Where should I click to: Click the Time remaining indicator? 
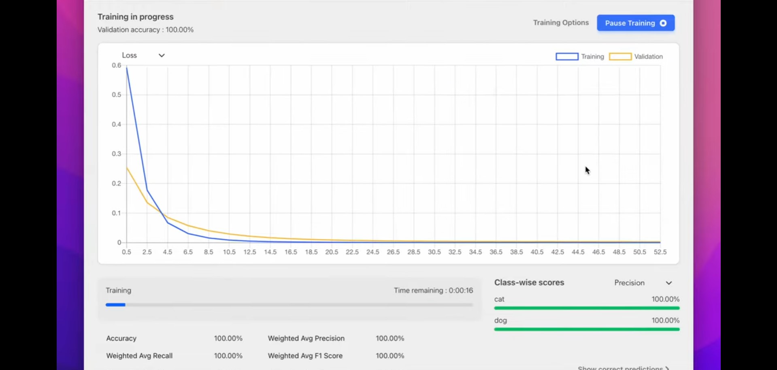coord(433,291)
